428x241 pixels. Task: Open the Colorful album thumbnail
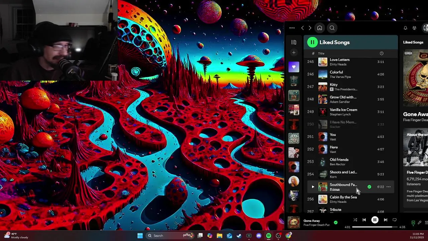tap(323, 74)
